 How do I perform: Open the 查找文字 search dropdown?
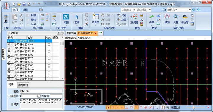coord(190,10)
